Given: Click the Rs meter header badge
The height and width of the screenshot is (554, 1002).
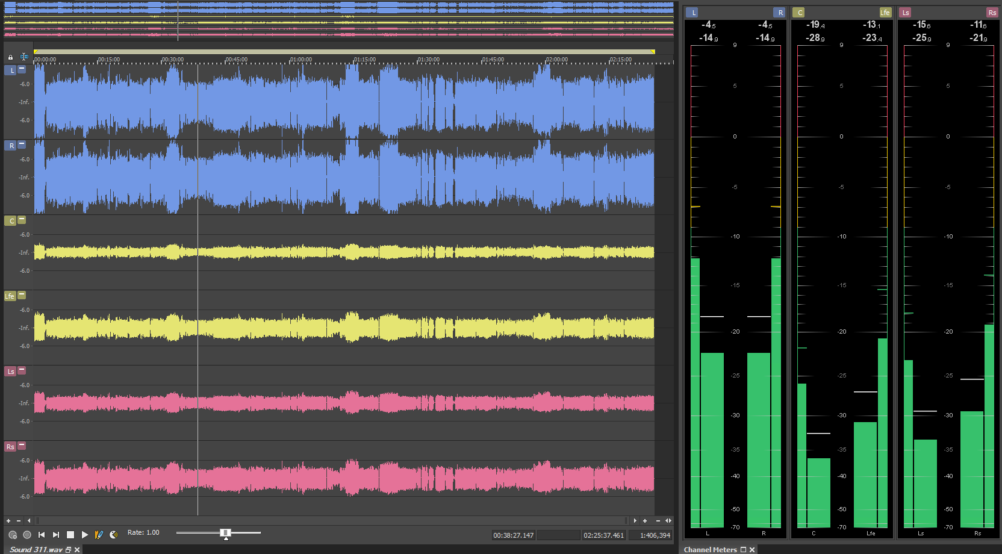Looking at the screenshot, I should tap(992, 13).
